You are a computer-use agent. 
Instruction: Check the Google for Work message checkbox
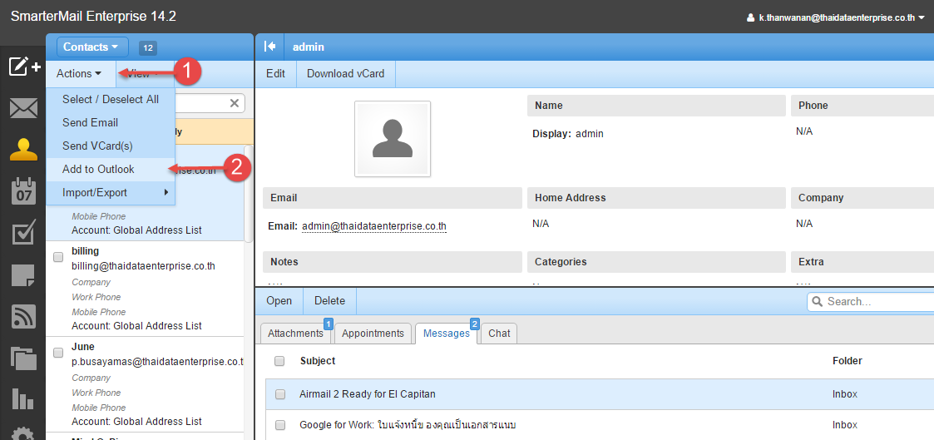click(280, 425)
